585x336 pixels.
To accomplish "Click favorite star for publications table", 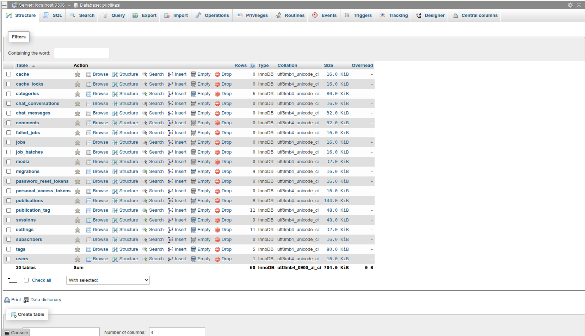I will tap(78, 201).
